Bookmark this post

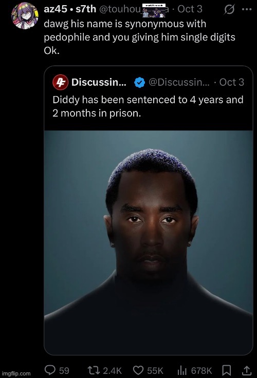pos(226,370)
